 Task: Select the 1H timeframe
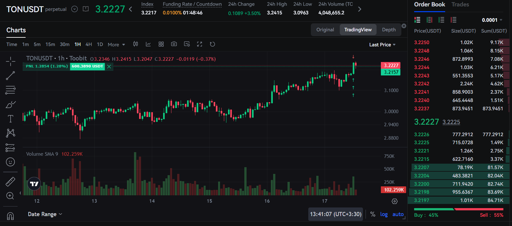point(78,44)
